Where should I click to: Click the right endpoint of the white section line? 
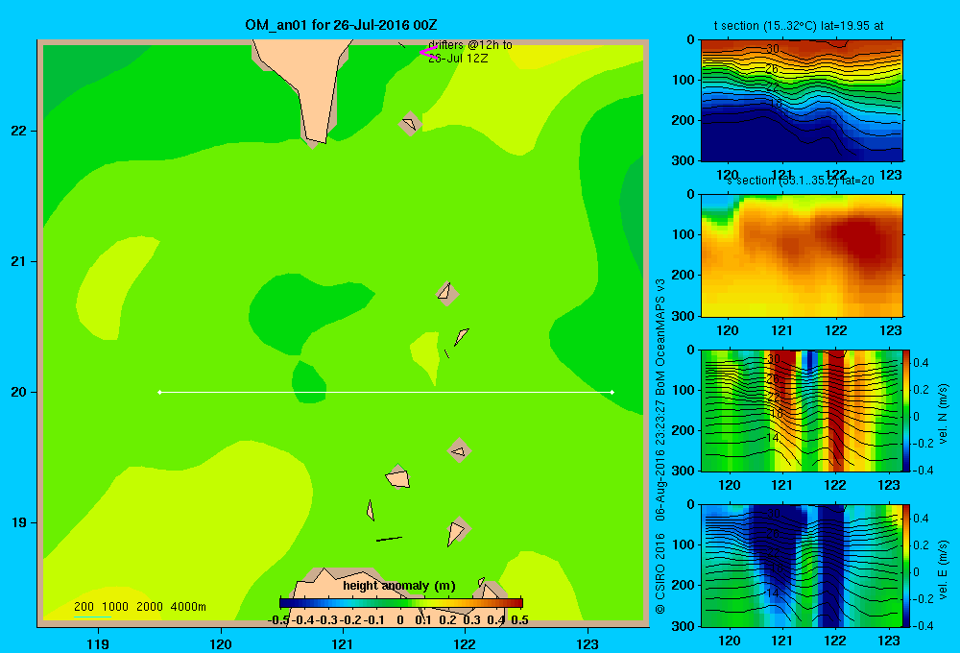[x=612, y=392]
